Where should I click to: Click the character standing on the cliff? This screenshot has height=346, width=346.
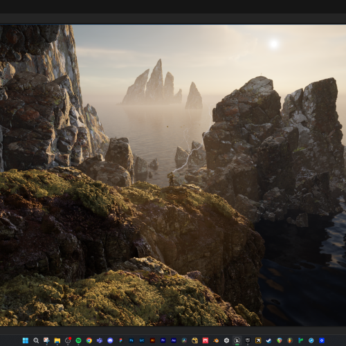click(171, 179)
